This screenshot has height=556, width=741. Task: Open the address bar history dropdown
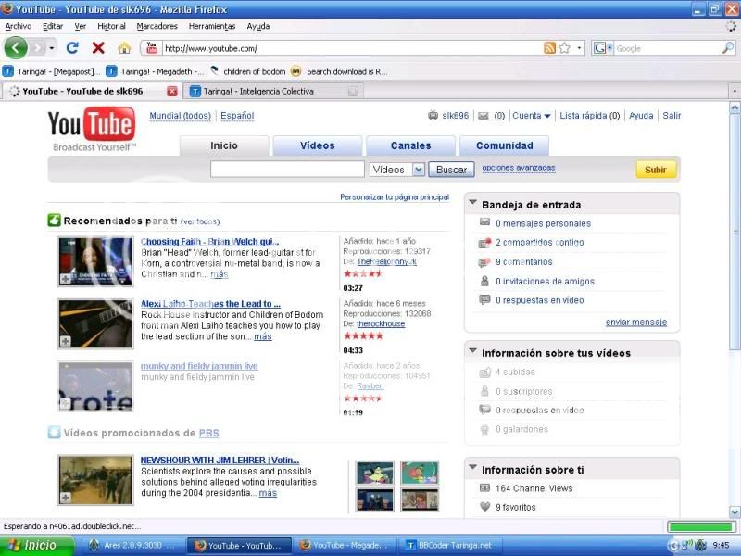click(x=579, y=48)
